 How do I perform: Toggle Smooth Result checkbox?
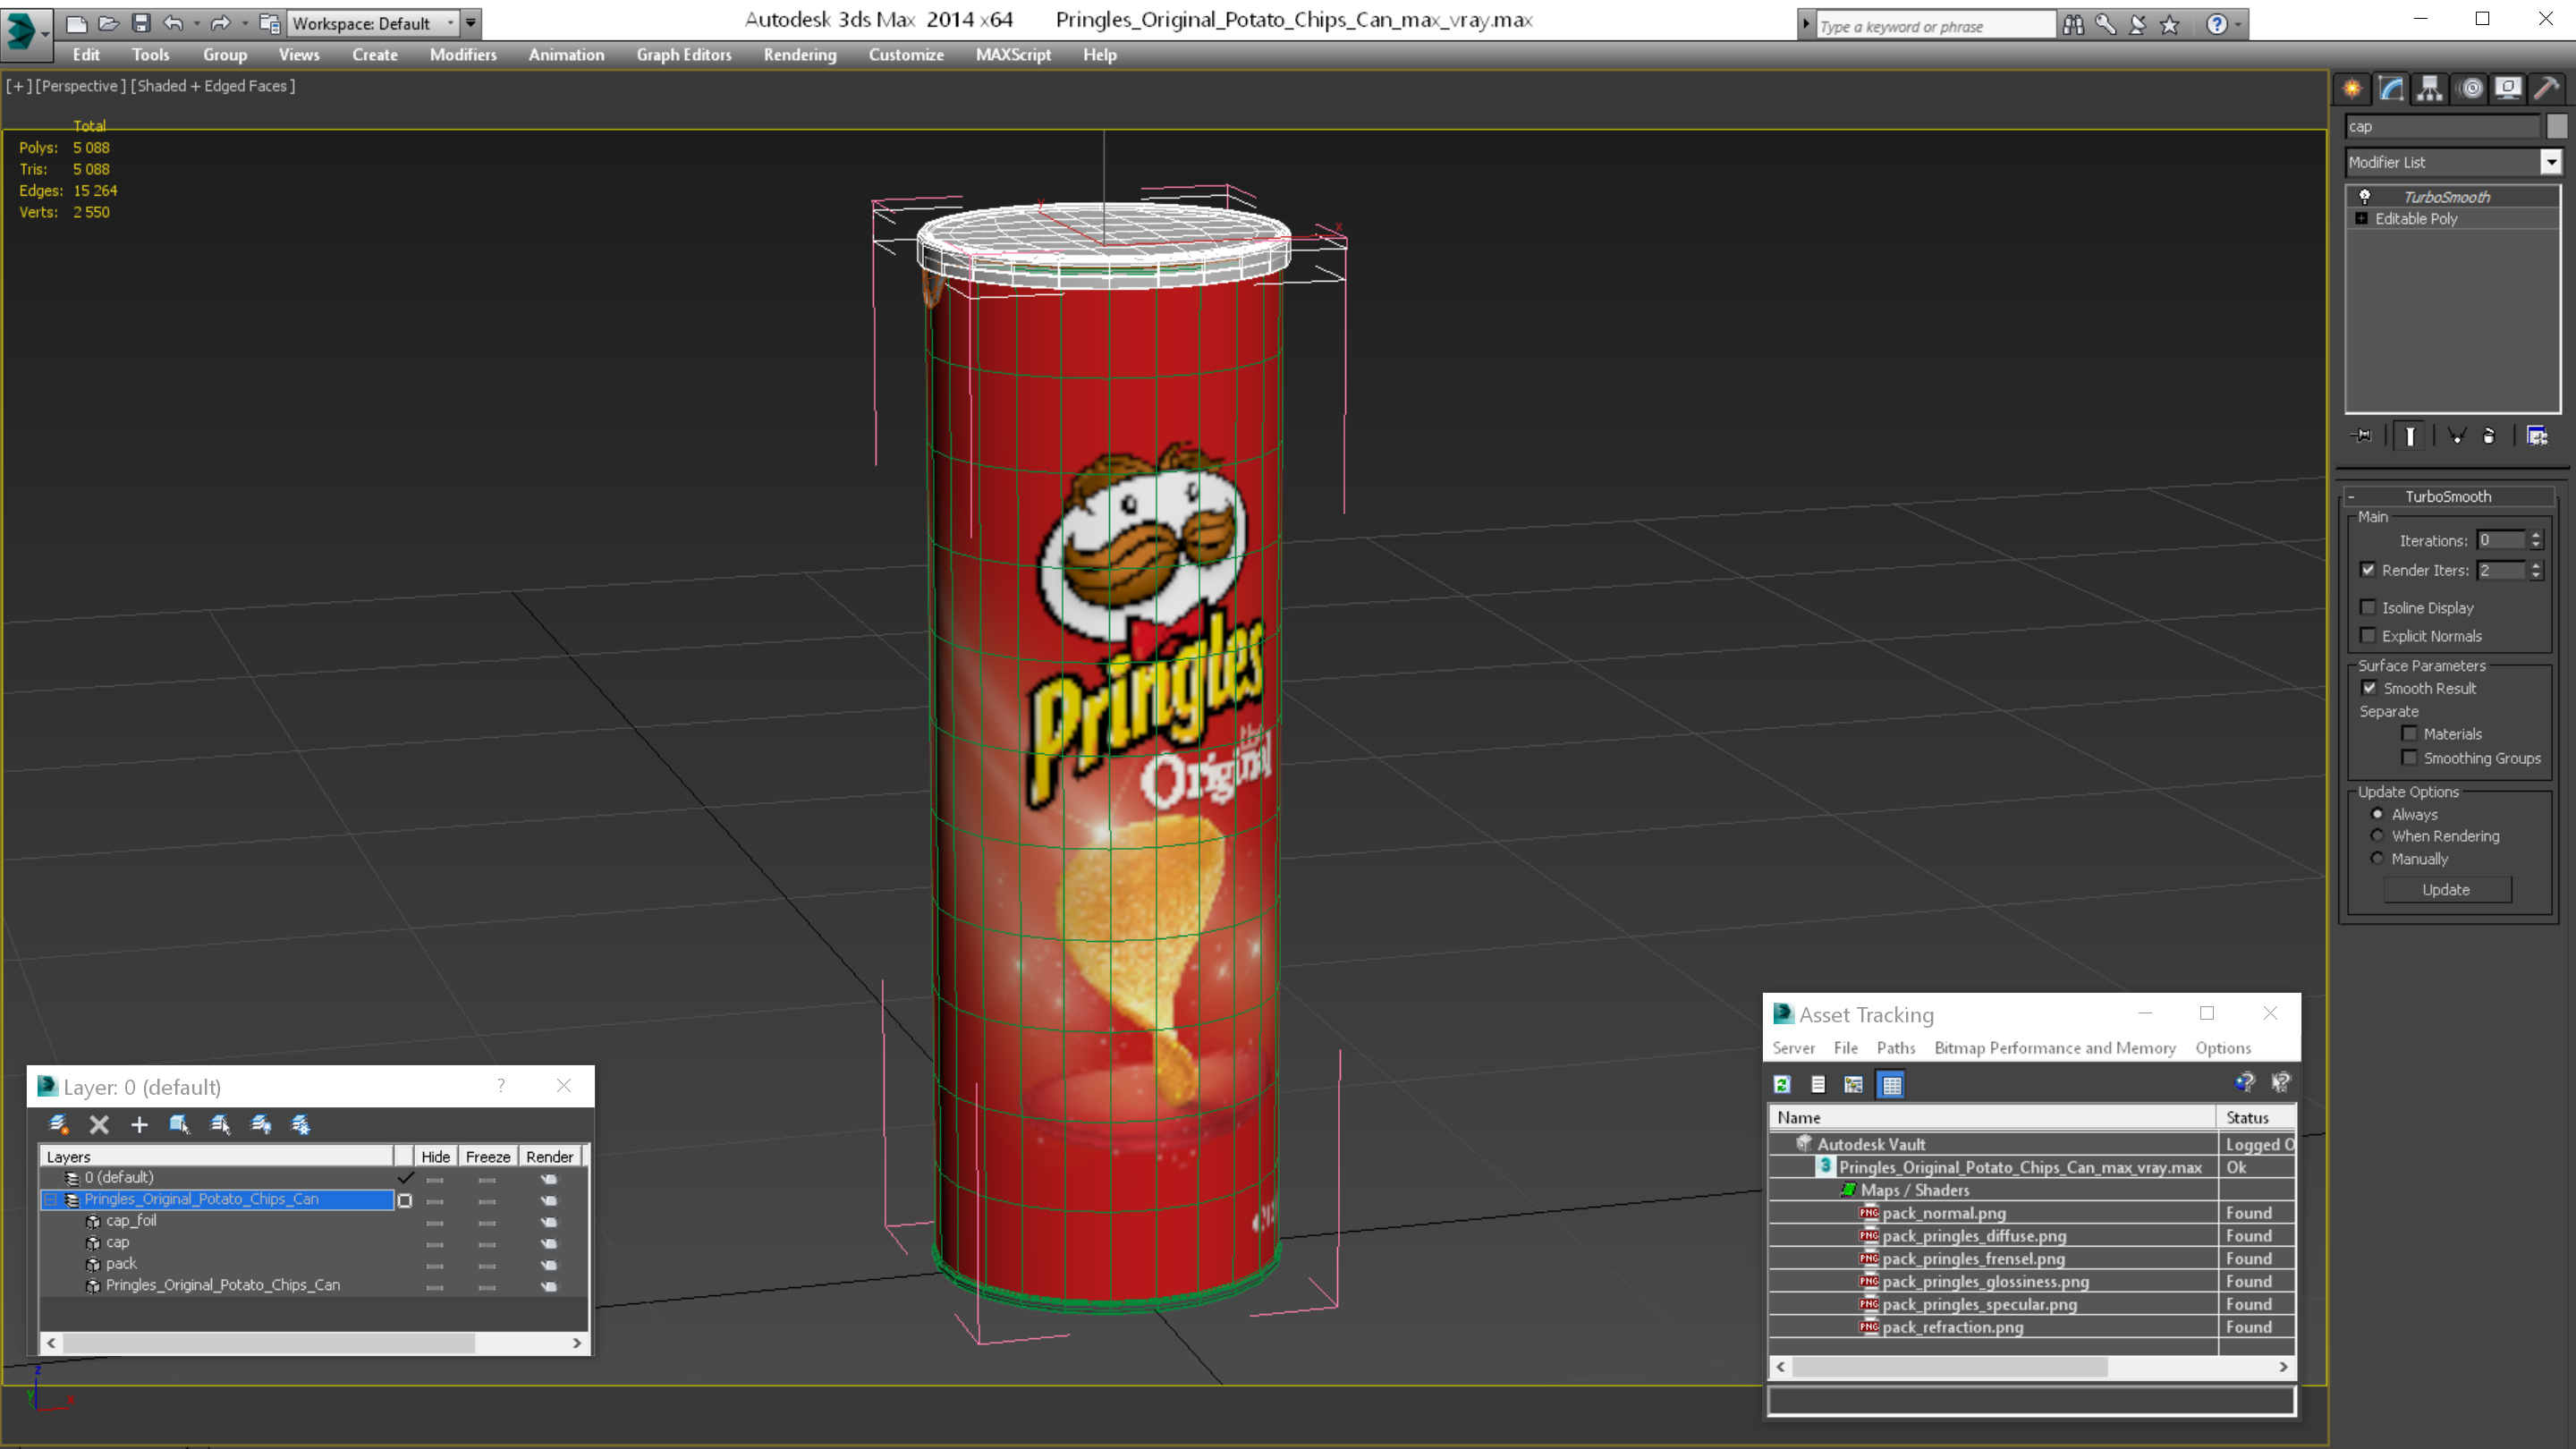coord(2370,688)
